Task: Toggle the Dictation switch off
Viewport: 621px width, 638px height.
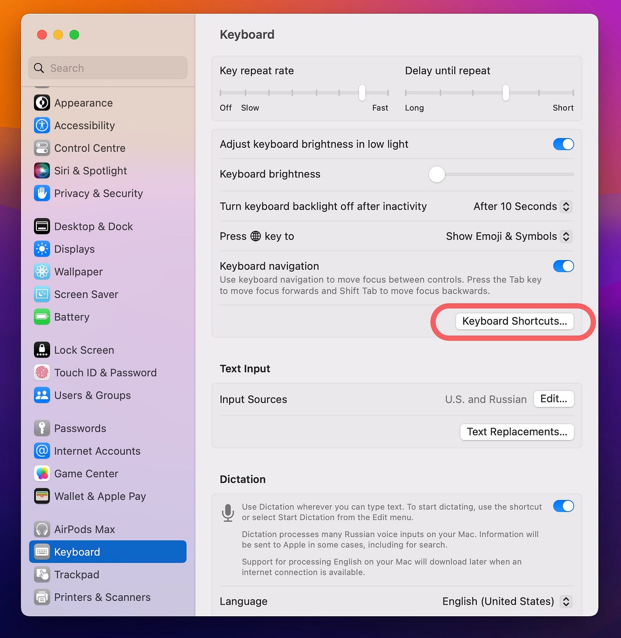Action: 563,506
